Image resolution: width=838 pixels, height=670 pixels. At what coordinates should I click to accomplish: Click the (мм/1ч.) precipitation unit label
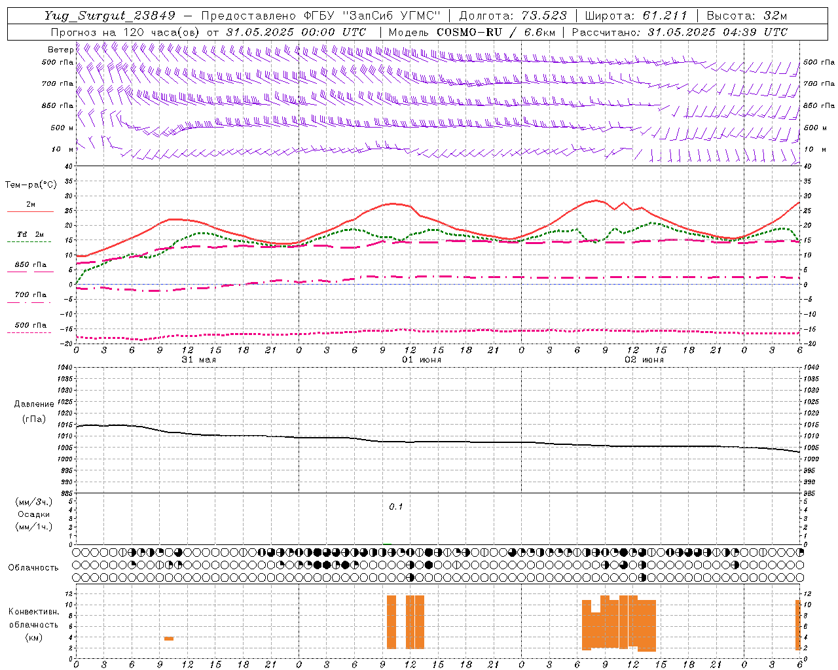click(x=34, y=527)
